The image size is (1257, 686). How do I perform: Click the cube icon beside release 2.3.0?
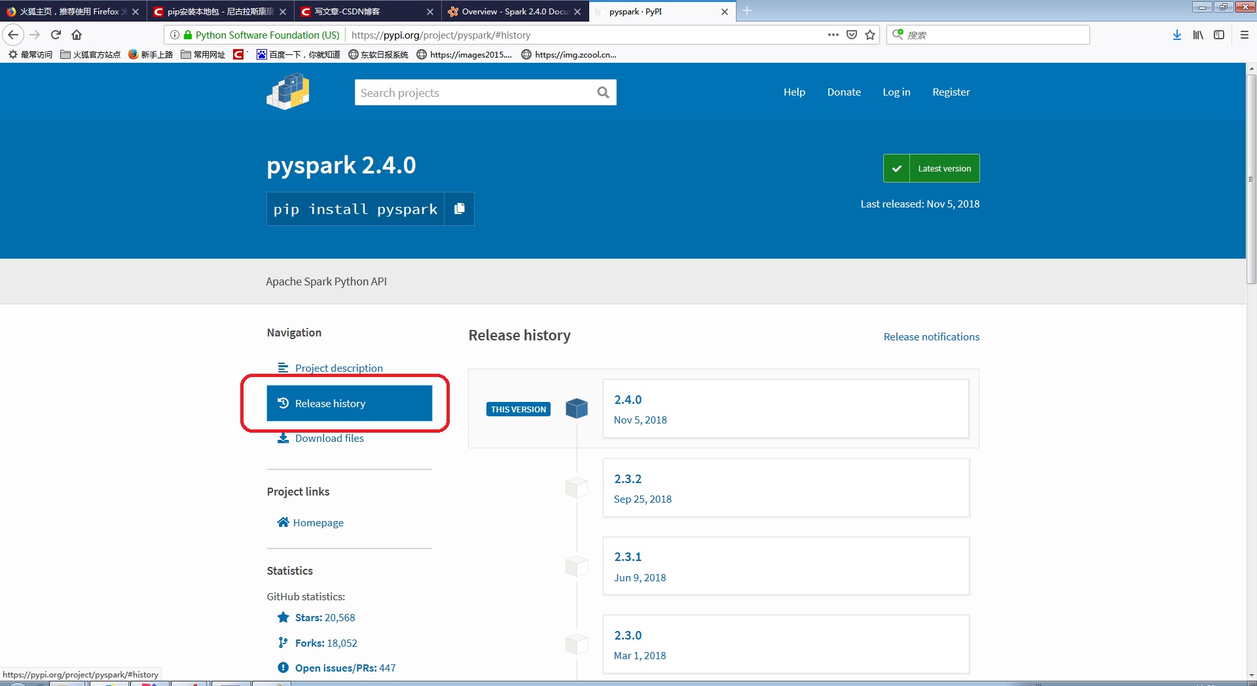[x=577, y=645]
